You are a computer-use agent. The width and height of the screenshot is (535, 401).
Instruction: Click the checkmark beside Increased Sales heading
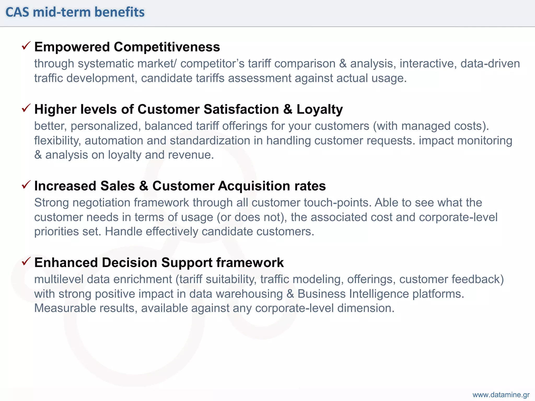point(26,185)
